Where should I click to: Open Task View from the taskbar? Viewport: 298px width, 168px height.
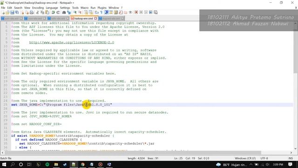tap(29, 164)
